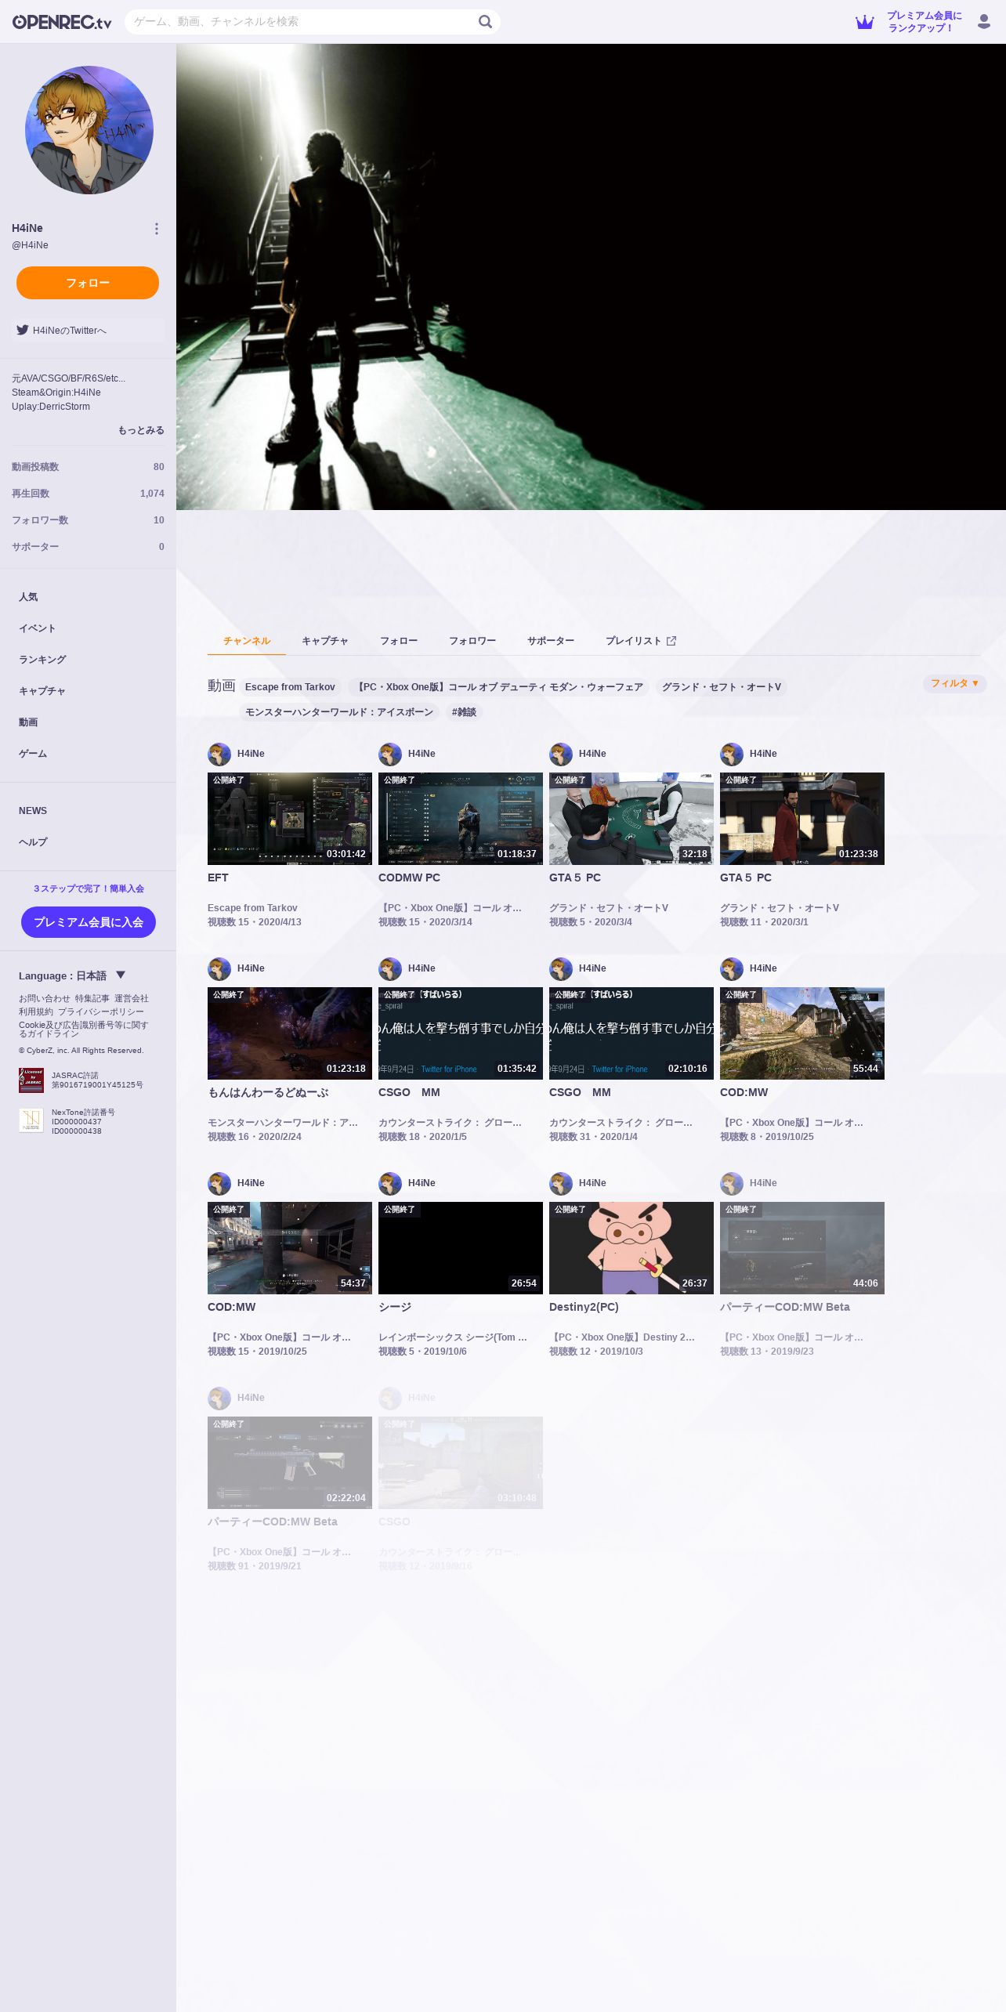The height and width of the screenshot is (2012, 1006).
Task: Click H4iNe's large profile avatar
Action: [89, 130]
